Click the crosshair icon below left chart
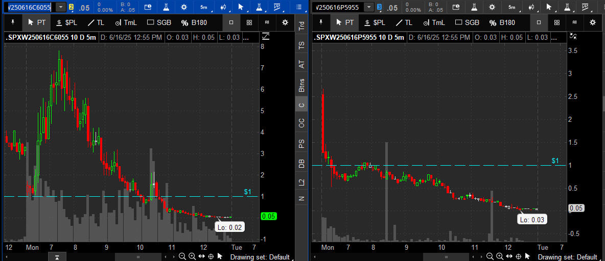 pos(211,256)
